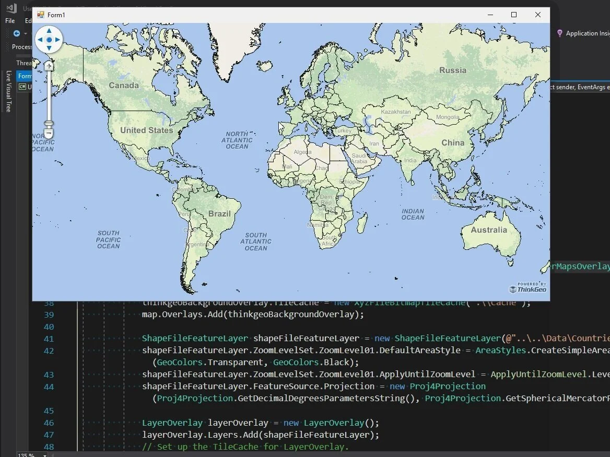
Task: Open the File menu in Visual Studio
Action: [x=10, y=20]
